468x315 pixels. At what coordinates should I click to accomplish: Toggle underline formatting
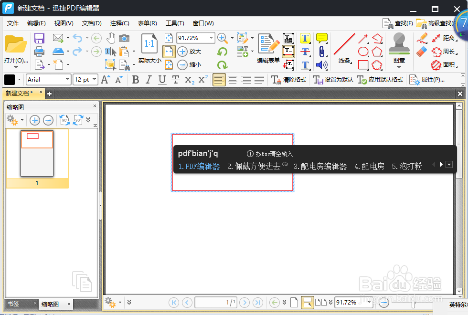pos(162,80)
